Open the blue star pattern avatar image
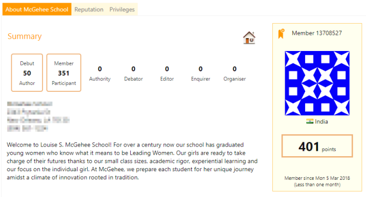Image resolution: width=366 pixels, height=197 pixels. click(x=317, y=83)
